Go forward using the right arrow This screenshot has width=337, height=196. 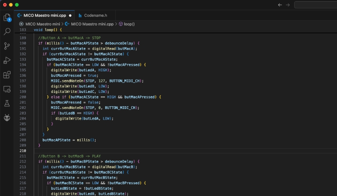[x=288, y=5]
